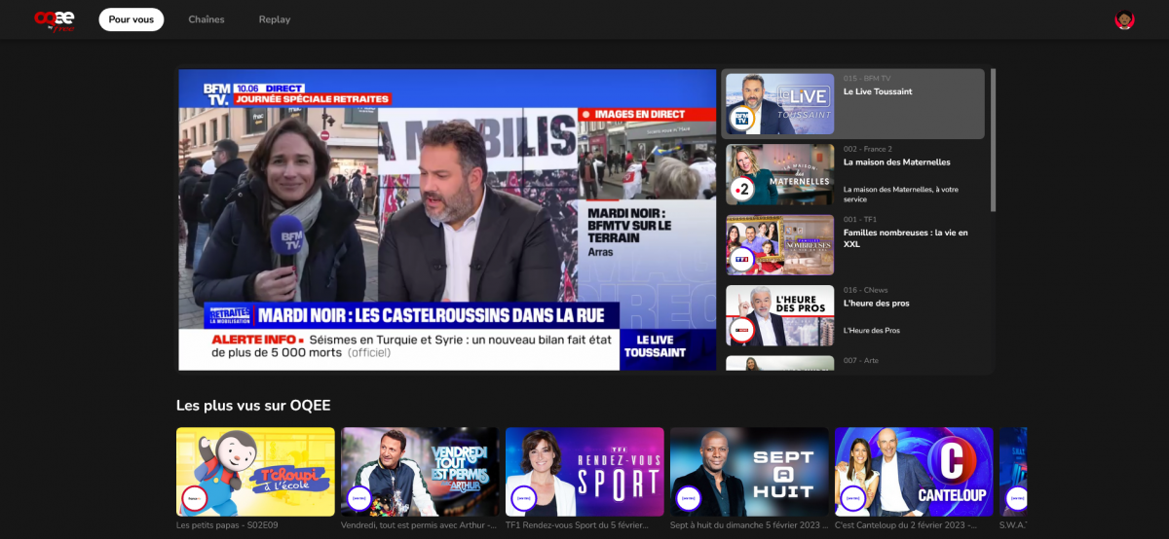
Task: Open Vendredi tout est permis thumbnail
Action: point(420,472)
